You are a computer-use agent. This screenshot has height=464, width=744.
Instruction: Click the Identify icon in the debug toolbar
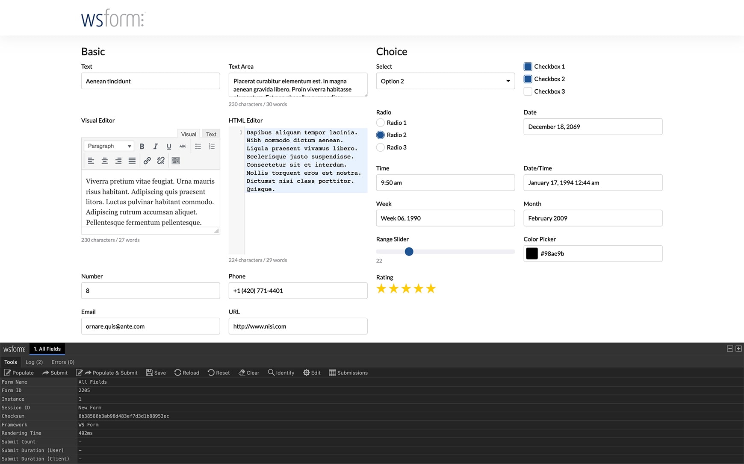(x=281, y=373)
